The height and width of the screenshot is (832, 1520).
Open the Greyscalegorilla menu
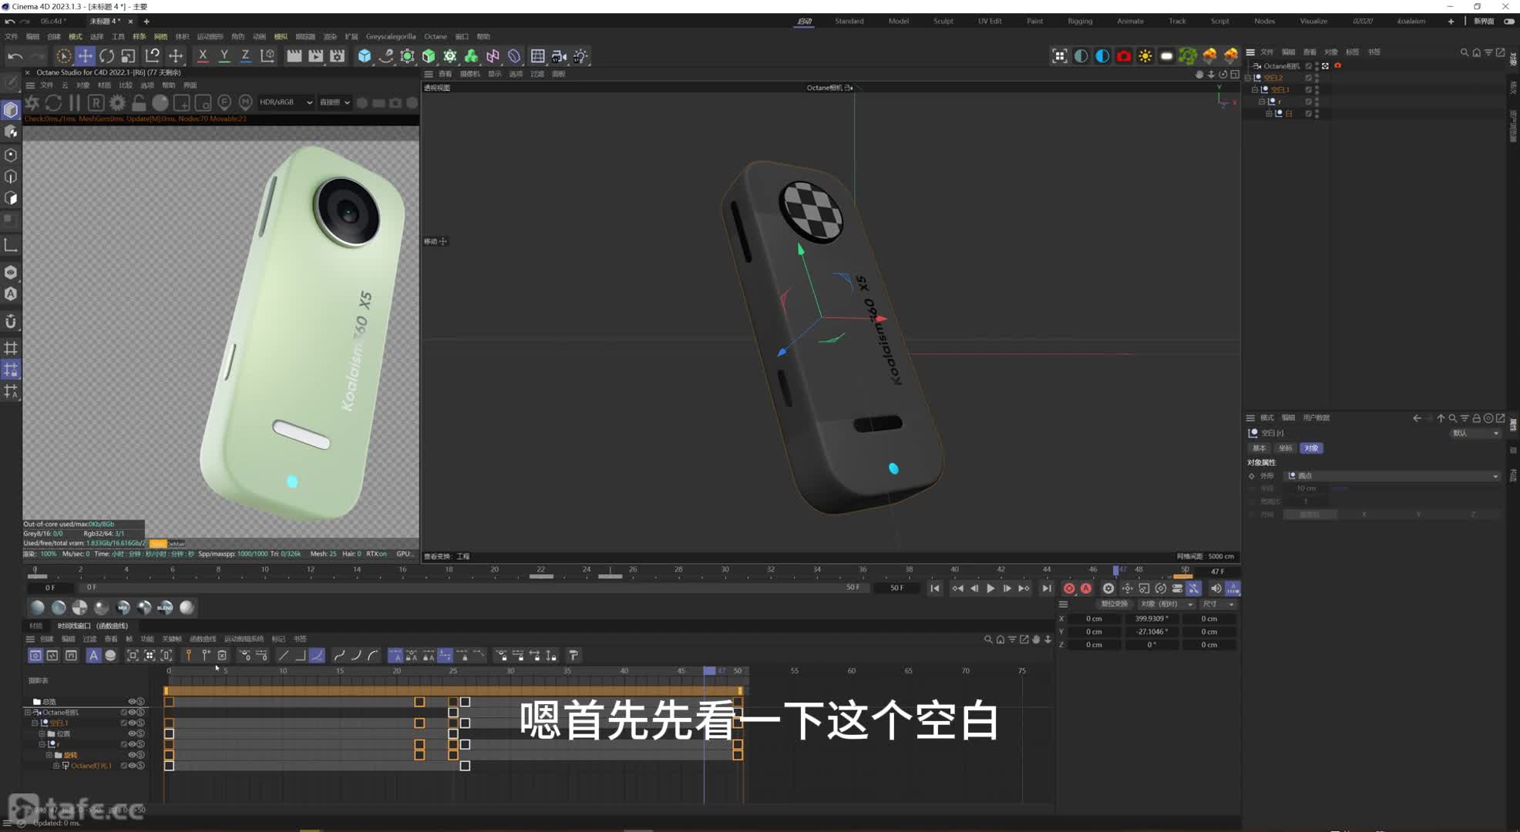pos(391,36)
